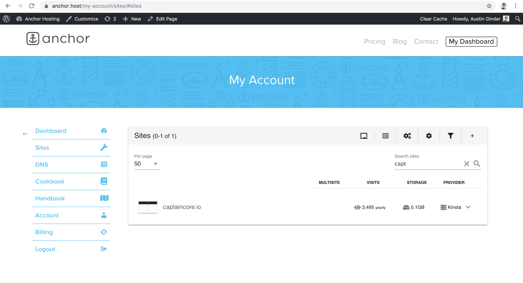This screenshot has width=523, height=283.
Task: Open Sites in the sidebar
Action: (42, 148)
